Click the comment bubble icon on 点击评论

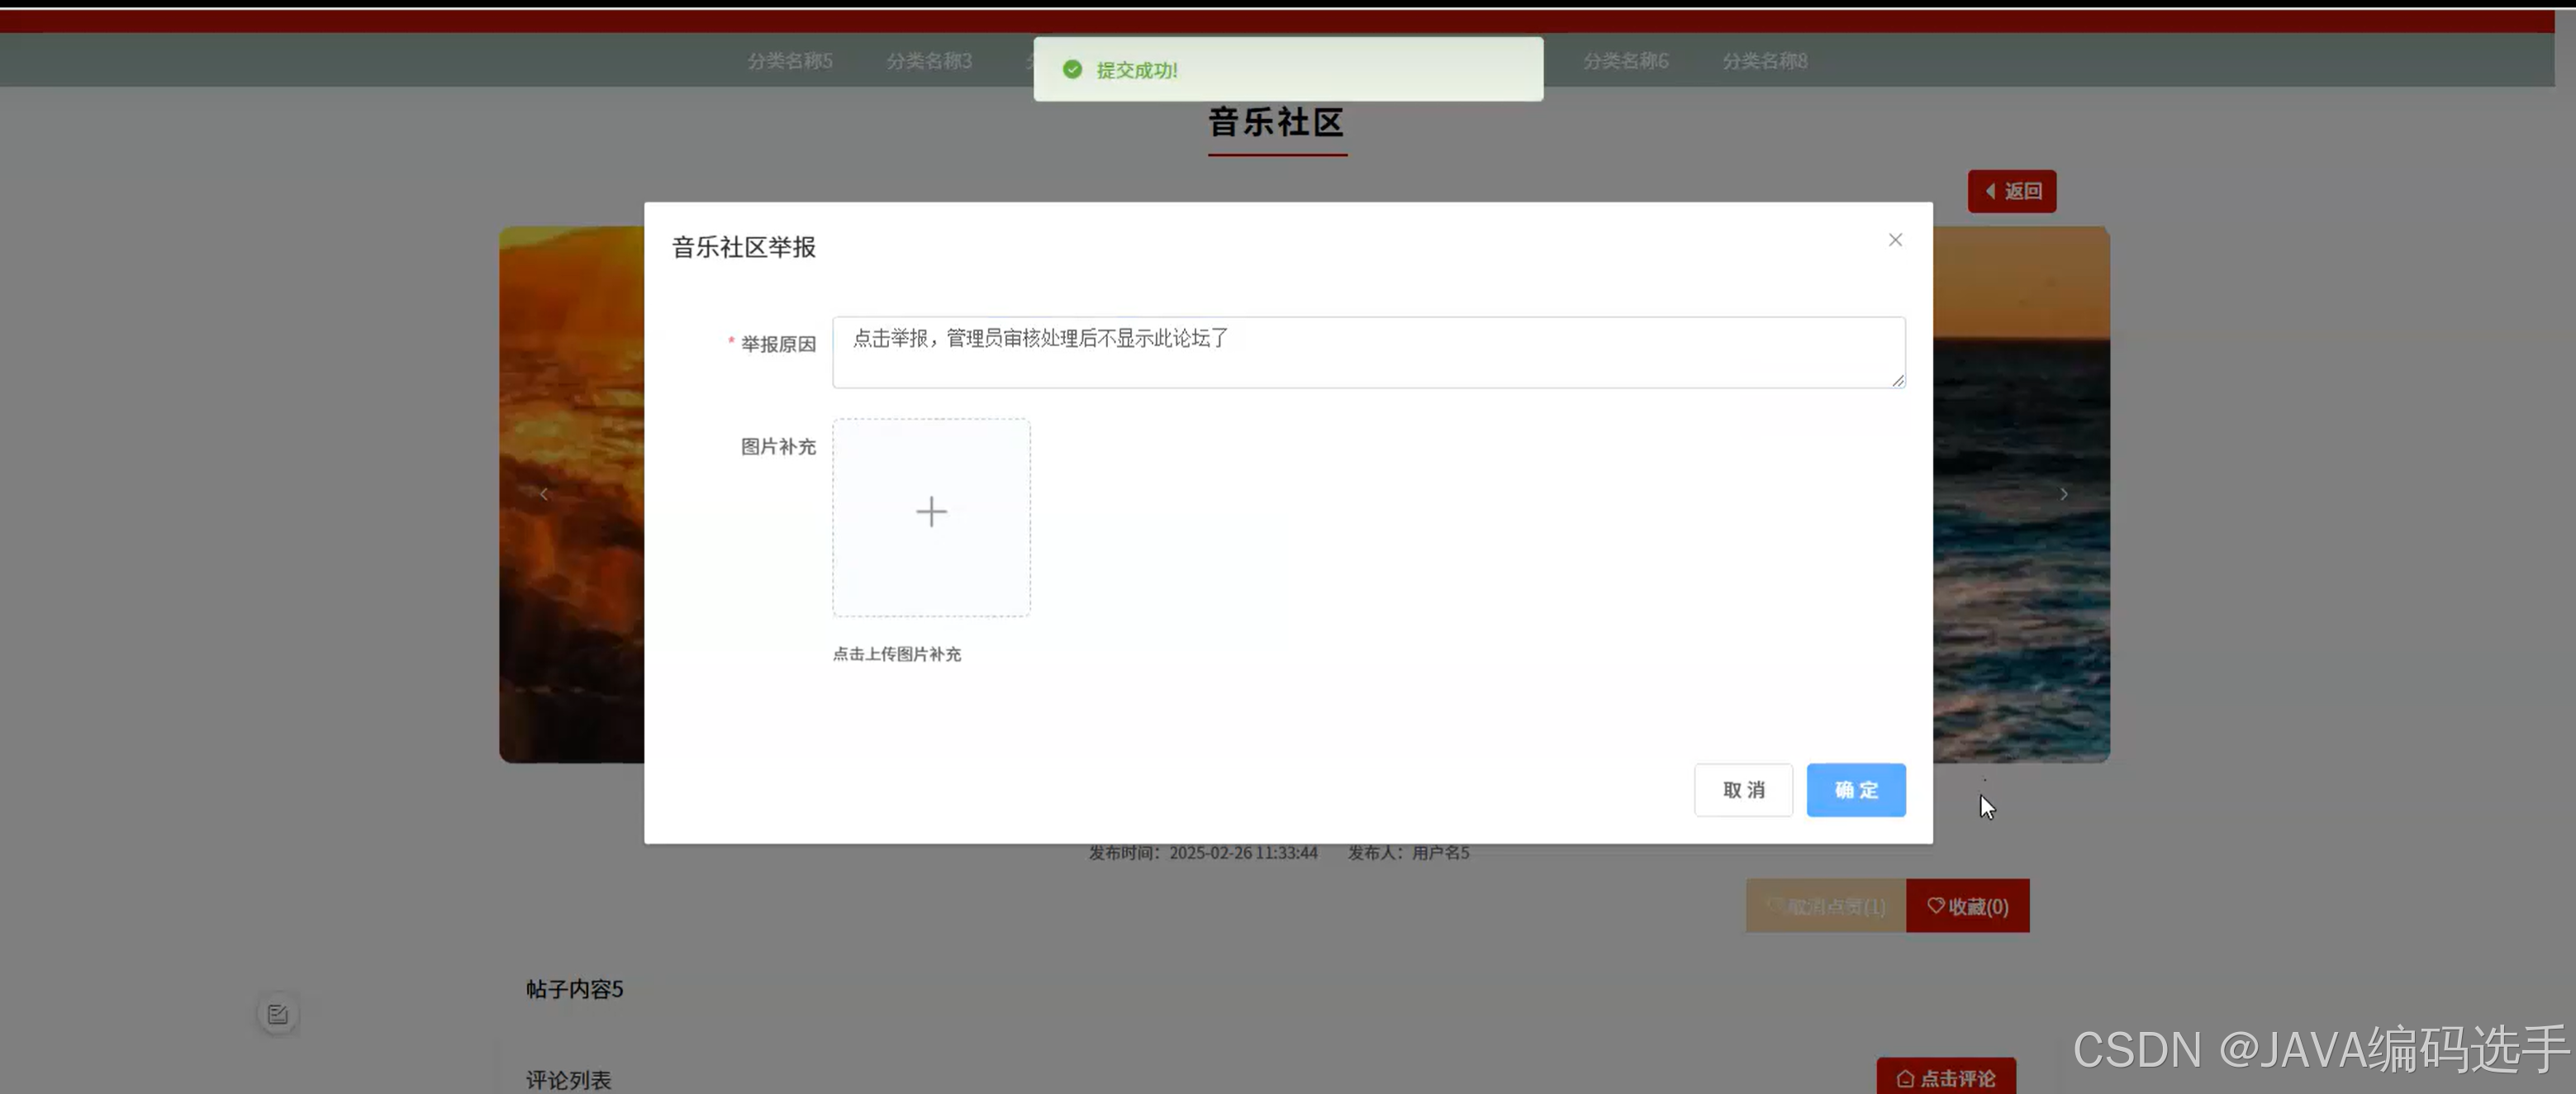(x=1904, y=1078)
